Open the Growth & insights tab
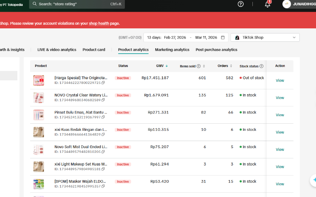The height and width of the screenshot is (197, 316). [x=12, y=50]
